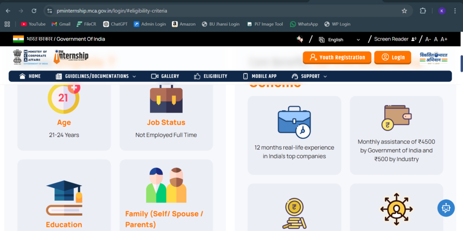The width and height of the screenshot is (463, 231).
Task: Open the browser extensions puzzle icon
Action: click(x=423, y=10)
